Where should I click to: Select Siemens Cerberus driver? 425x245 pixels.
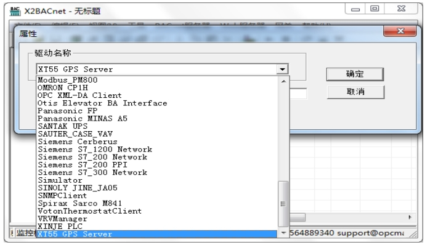click(157, 142)
